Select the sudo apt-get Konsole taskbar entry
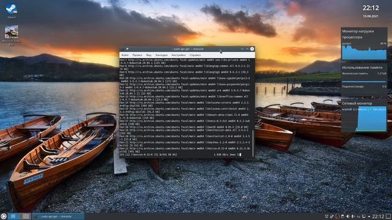Image resolution: width=392 pixels, height=220 pixels. (x=58, y=216)
